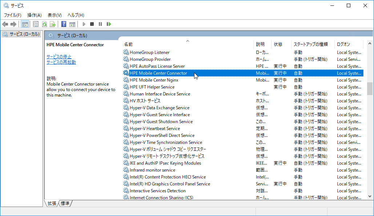Switch to the 拡張 tab
The image size is (374, 216).
pyautogui.click(x=52, y=203)
